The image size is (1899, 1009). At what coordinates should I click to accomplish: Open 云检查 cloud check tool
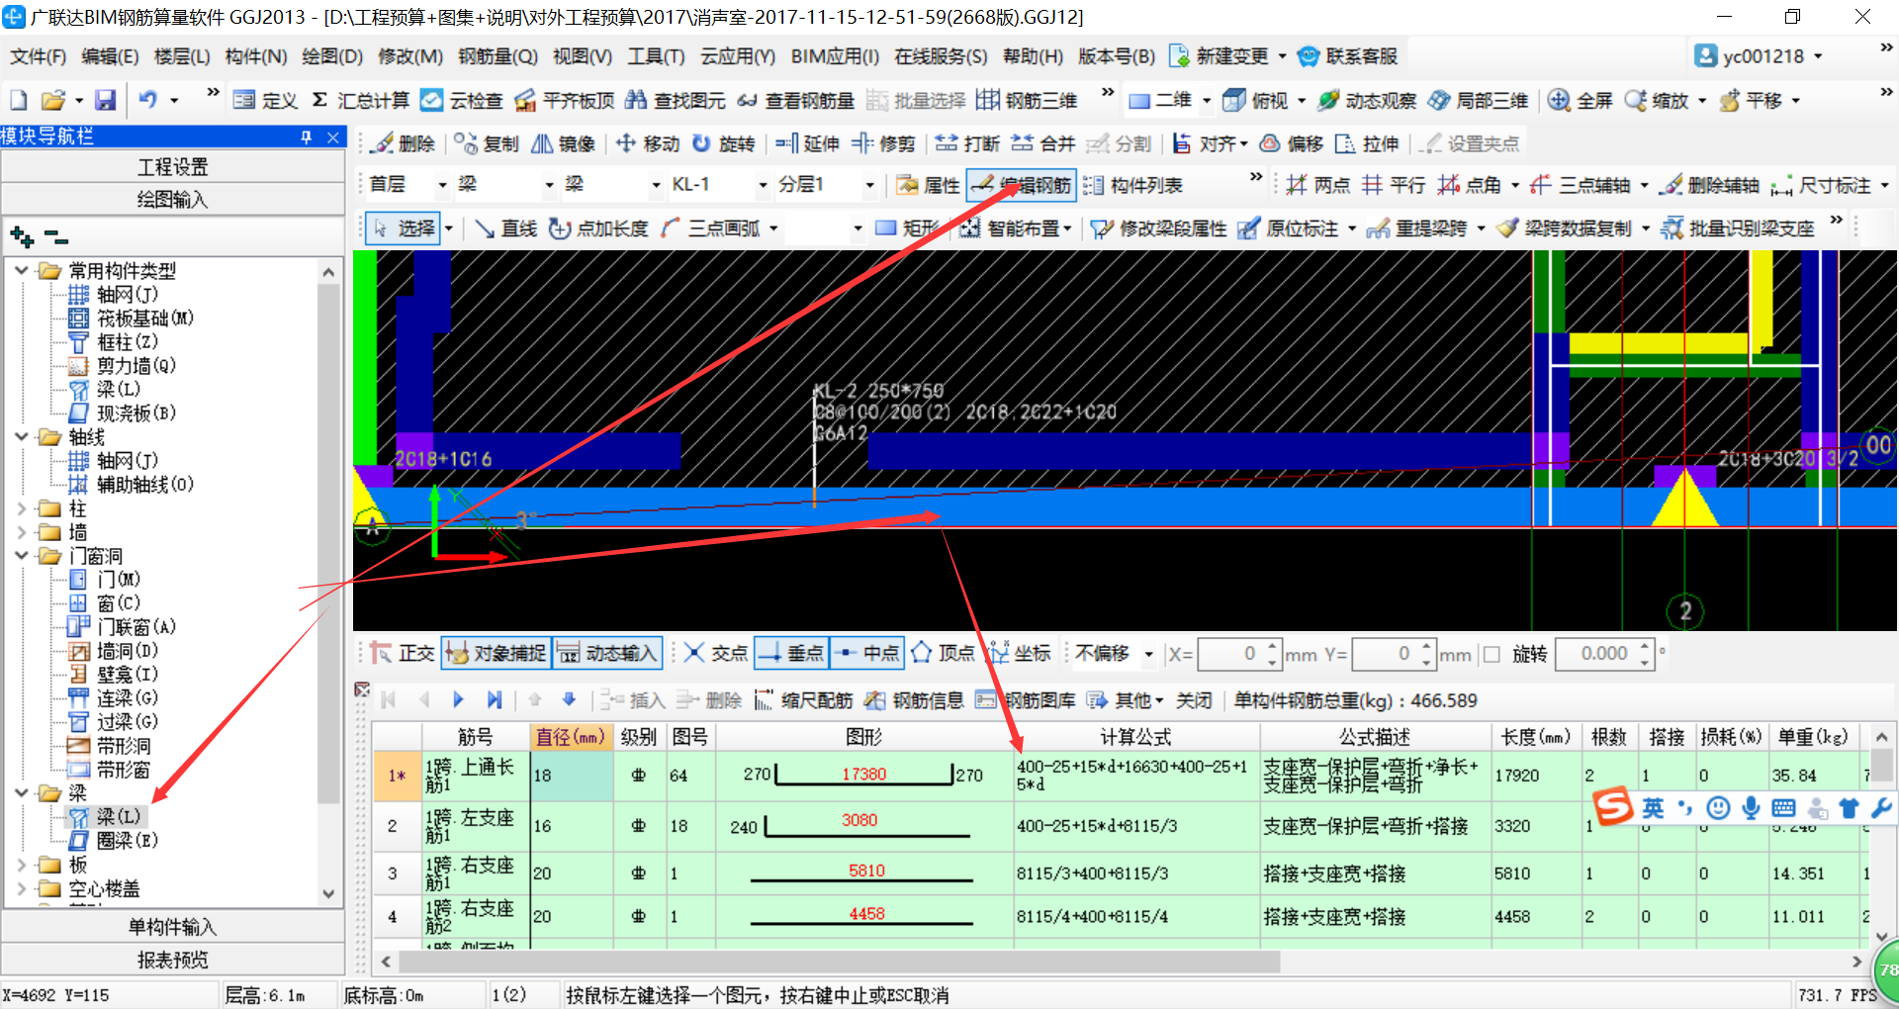(x=461, y=100)
